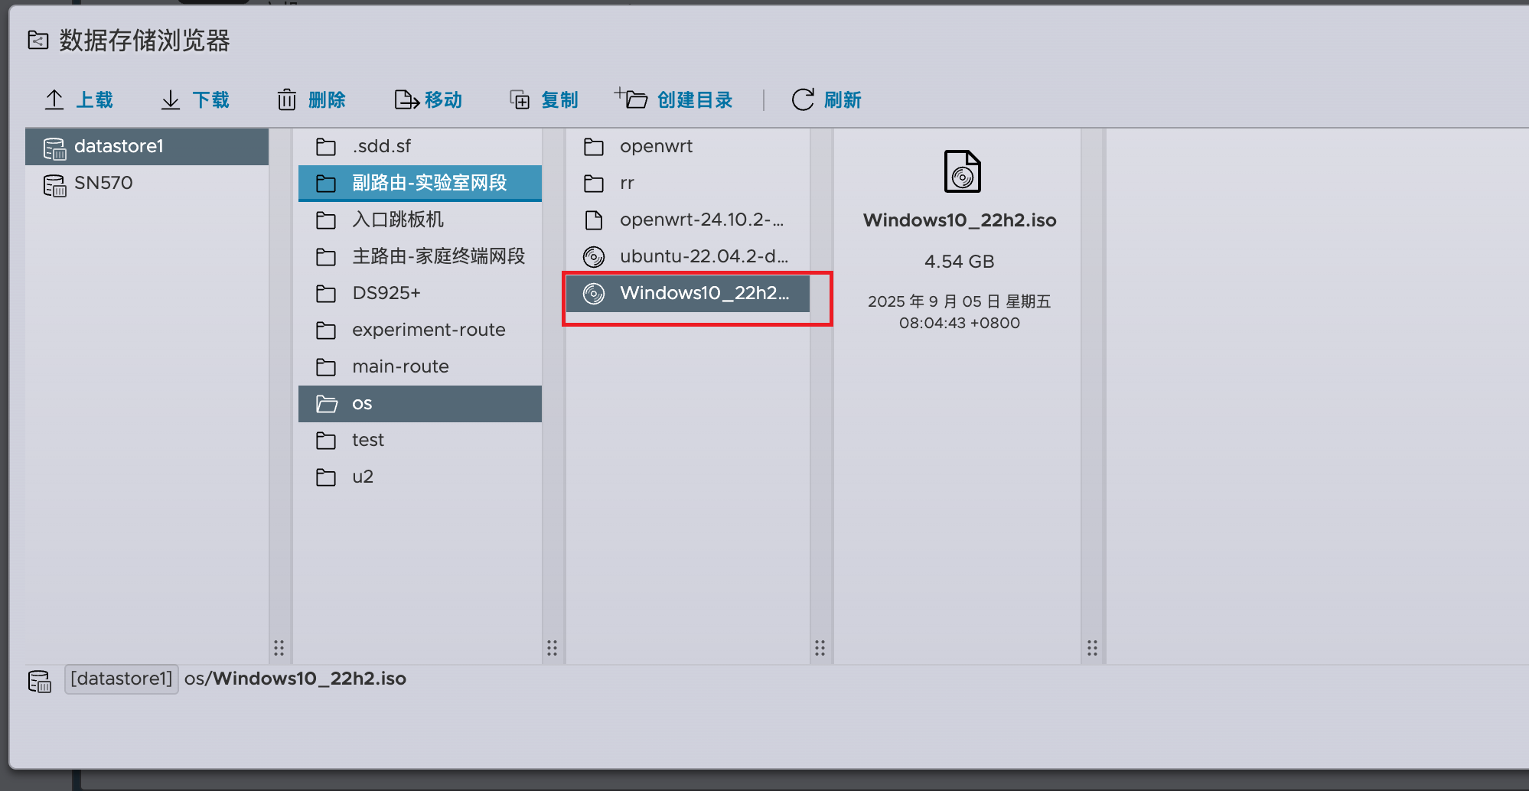Select the SN570 datastore
Viewport: 1529px width, 791px height.
(103, 184)
